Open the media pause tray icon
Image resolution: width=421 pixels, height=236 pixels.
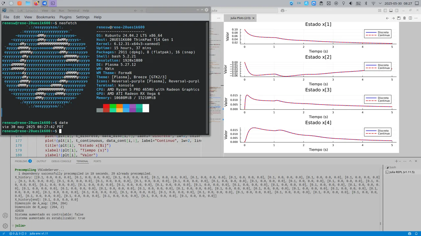pos(336,3)
